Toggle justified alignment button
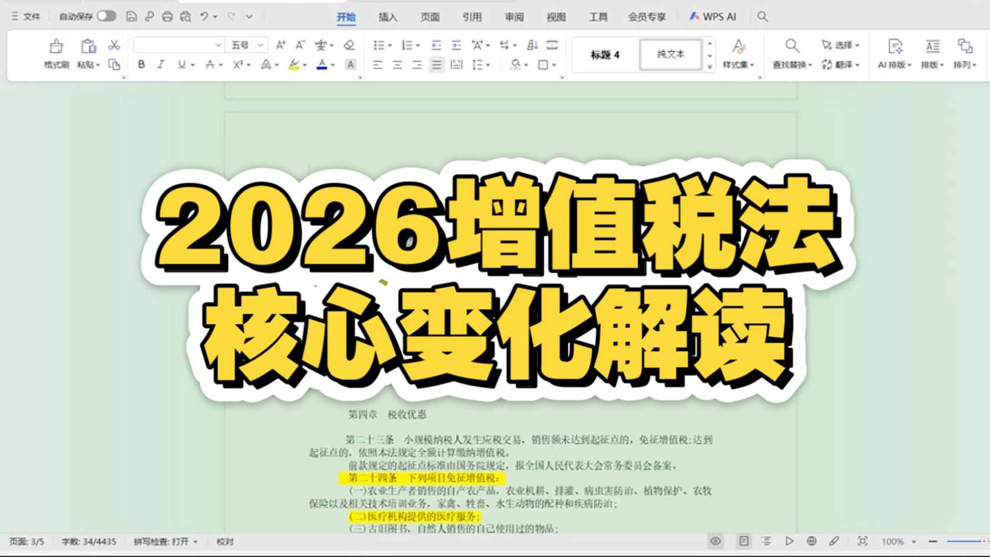Screen dimensions: 990x557 (x=436, y=65)
